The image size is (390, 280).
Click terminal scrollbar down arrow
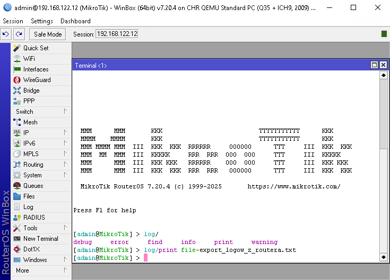coord(384,257)
